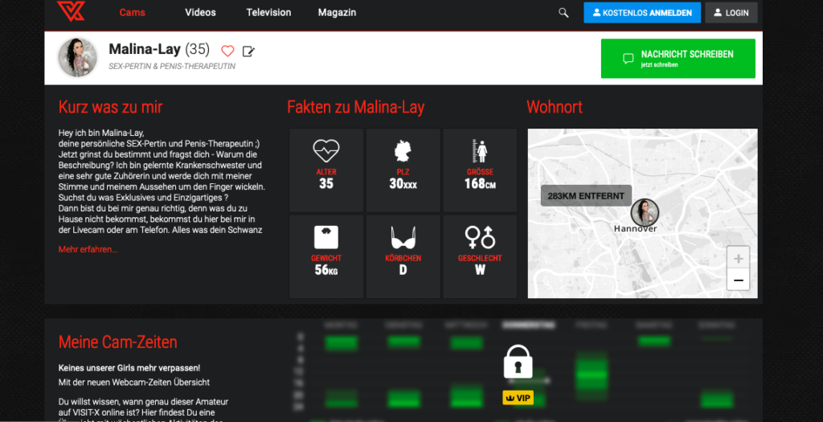
Task: Go to the Videos section
Action: tap(200, 13)
